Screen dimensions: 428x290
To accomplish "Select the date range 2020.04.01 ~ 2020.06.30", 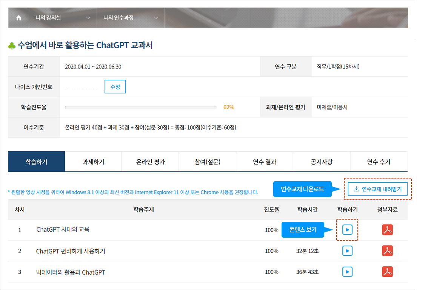I will pyautogui.click(x=93, y=67).
